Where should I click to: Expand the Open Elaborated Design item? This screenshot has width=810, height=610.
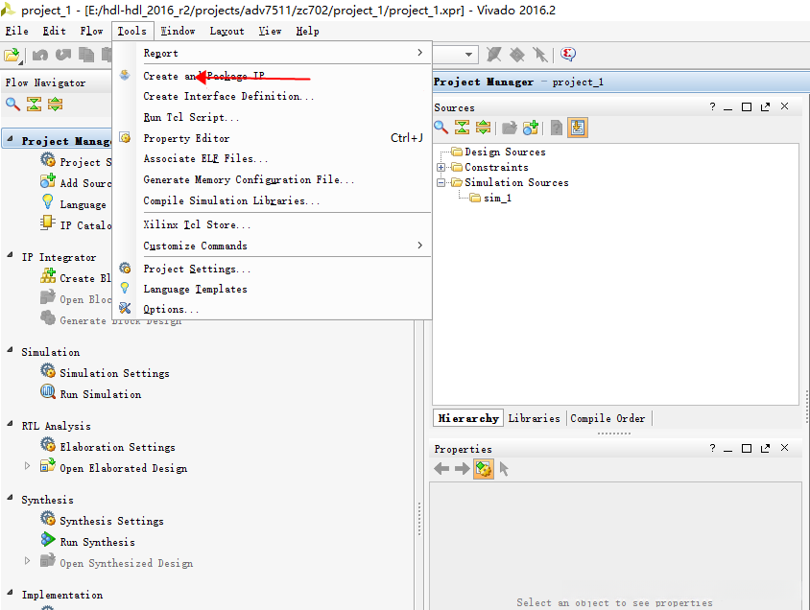[28, 467]
